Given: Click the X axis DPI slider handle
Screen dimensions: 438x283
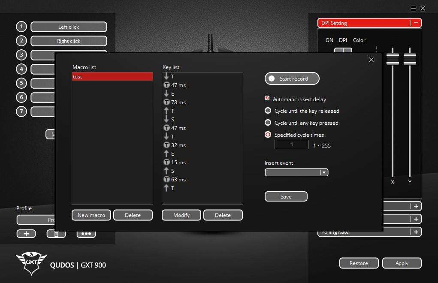Looking at the screenshot, I should coord(393,59).
